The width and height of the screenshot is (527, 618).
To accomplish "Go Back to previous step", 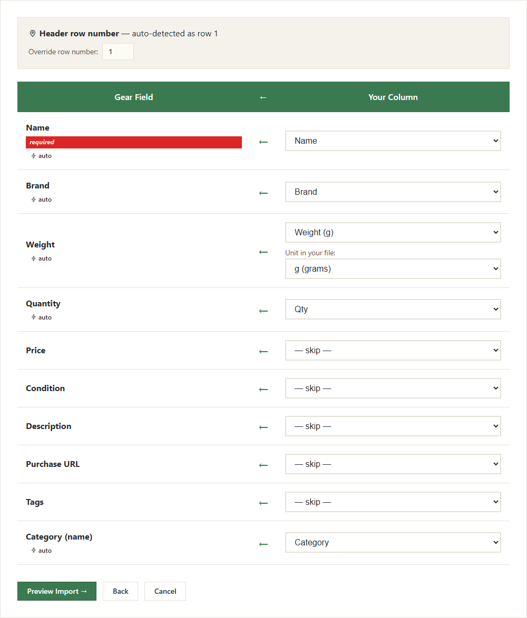I will click(x=120, y=591).
